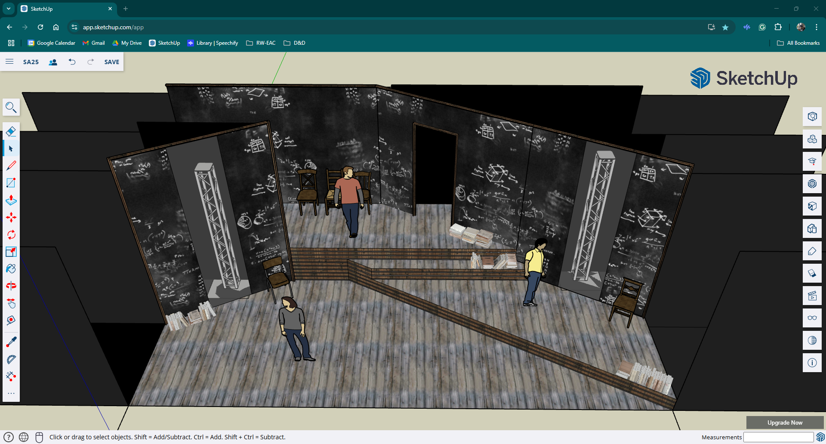The width and height of the screenshot is (826, 444).
Task: Open the Search SketchUp magnifier tool
Action: (11, 107)
